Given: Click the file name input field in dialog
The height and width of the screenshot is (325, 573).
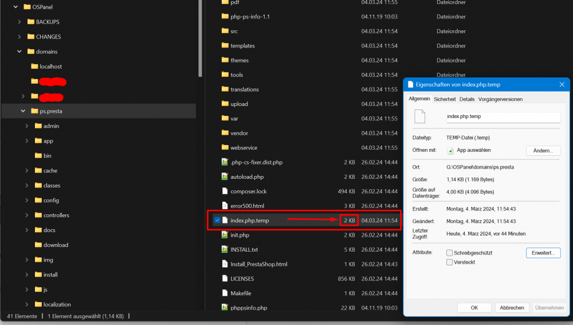Looking at the screenshot, I should coord(503,116).
